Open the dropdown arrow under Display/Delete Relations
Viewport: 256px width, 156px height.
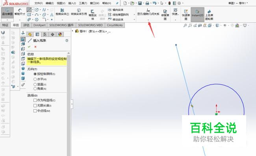148,20
